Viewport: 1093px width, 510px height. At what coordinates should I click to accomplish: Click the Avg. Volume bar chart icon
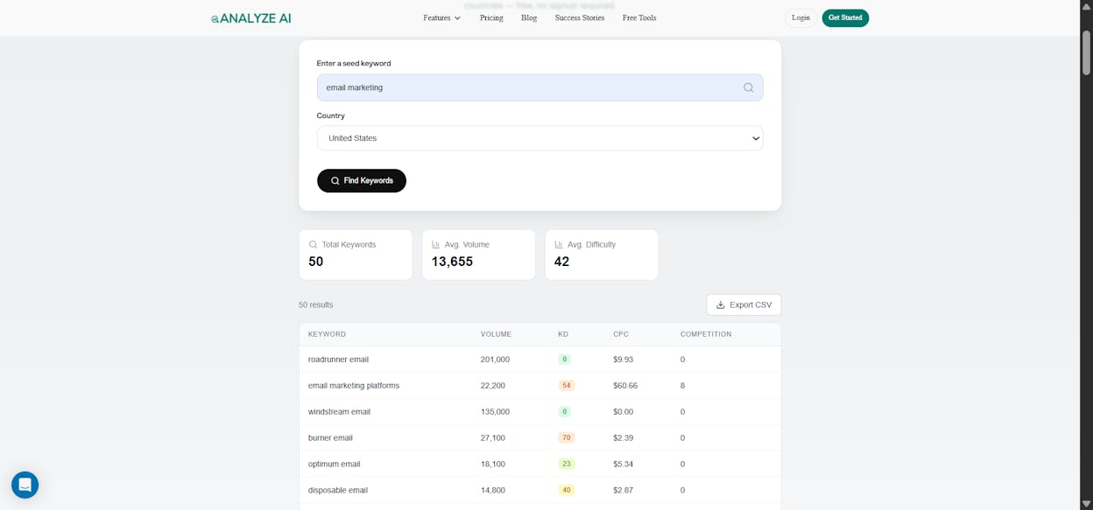(x=436, y=245)
